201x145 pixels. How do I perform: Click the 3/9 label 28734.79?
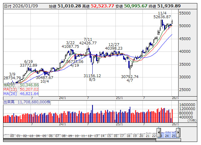tap(12, 78)
